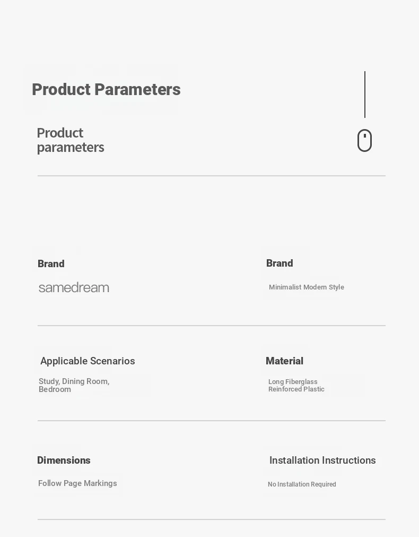Click the Brand label above samedream
419x537 pixels.
coord(51,263)
